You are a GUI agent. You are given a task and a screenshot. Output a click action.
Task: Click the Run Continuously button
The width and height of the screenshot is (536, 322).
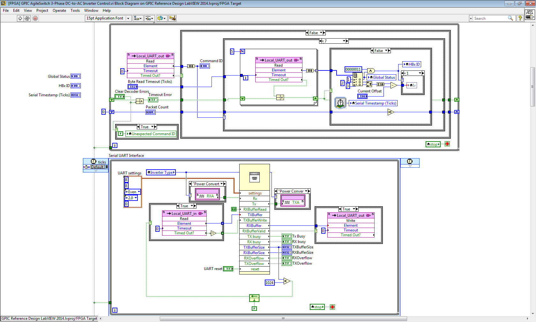pos(27,18)
